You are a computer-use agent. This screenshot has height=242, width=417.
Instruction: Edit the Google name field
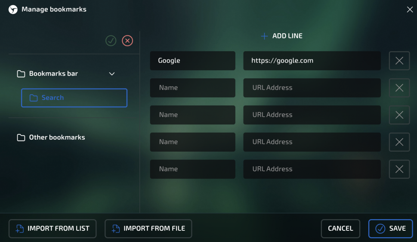(x=192, y=61)
